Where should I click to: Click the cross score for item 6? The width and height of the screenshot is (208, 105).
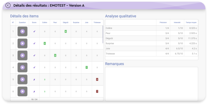34,91
